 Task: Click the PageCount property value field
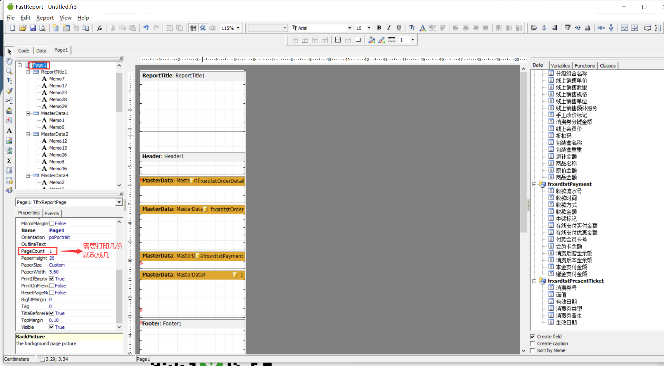(82, 251)
